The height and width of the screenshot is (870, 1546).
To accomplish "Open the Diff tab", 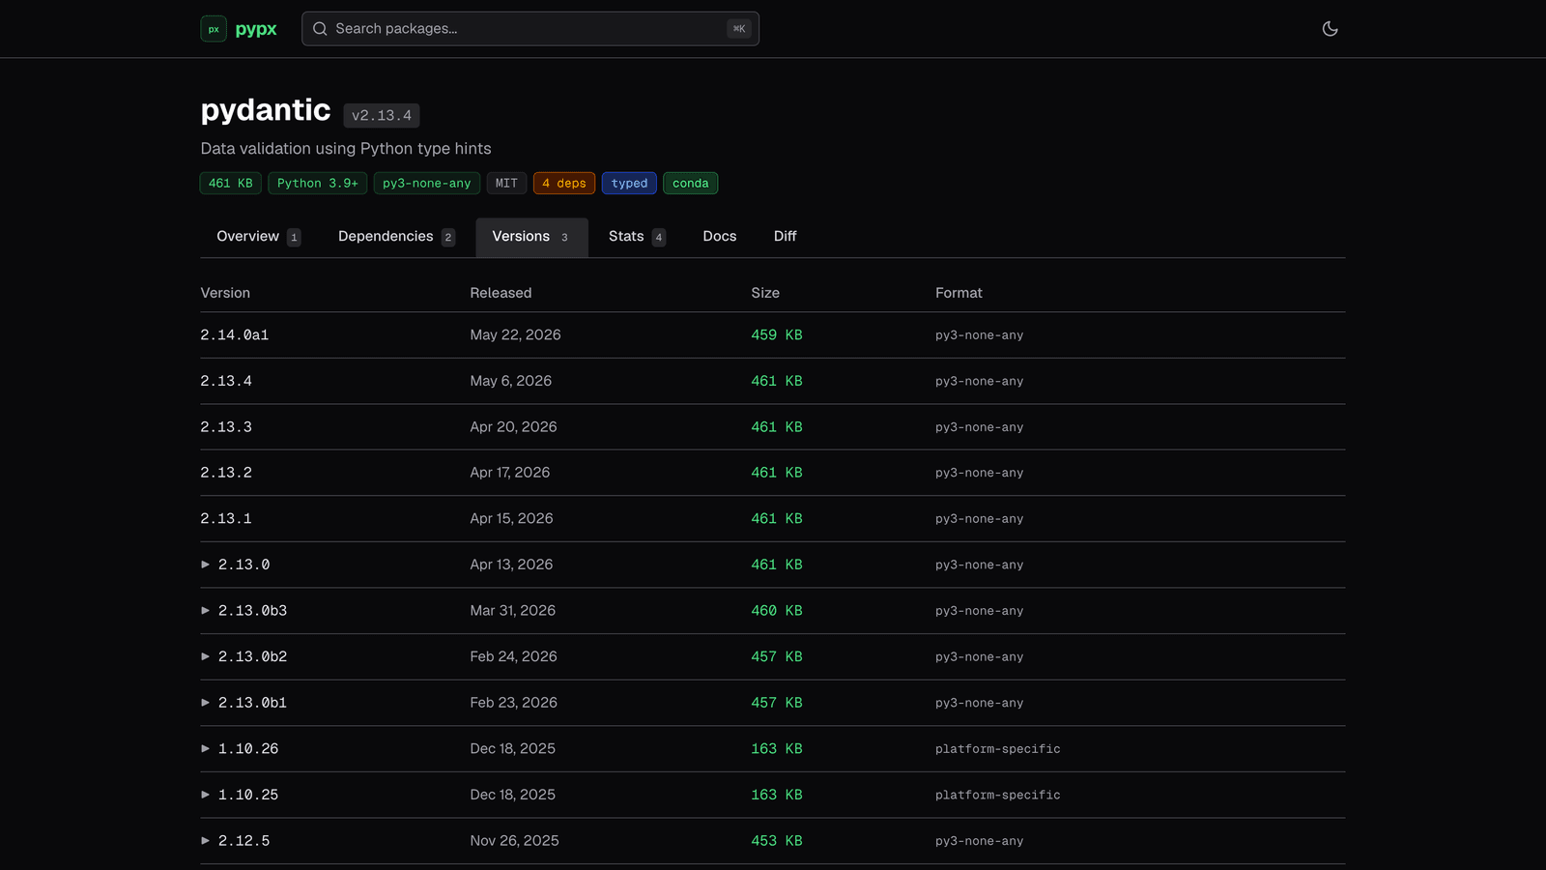I will (786, 237).
